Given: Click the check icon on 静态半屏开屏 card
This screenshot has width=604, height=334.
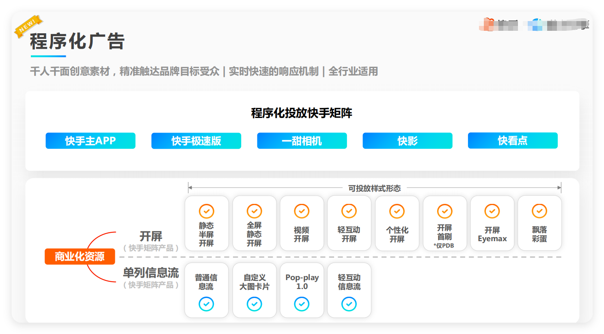Looking at the screenshot, I should click(207, 211).
